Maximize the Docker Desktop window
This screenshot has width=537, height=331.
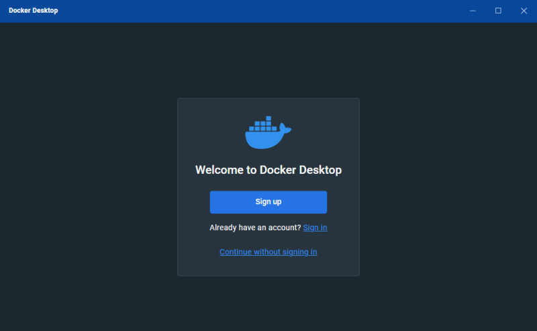point(498,11)
